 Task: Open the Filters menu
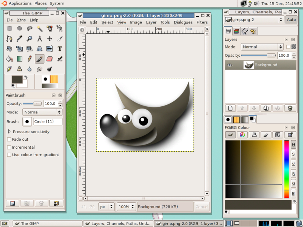[x=202, y=22]
